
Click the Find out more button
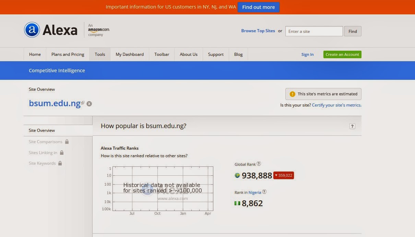[x=259, y=7]
